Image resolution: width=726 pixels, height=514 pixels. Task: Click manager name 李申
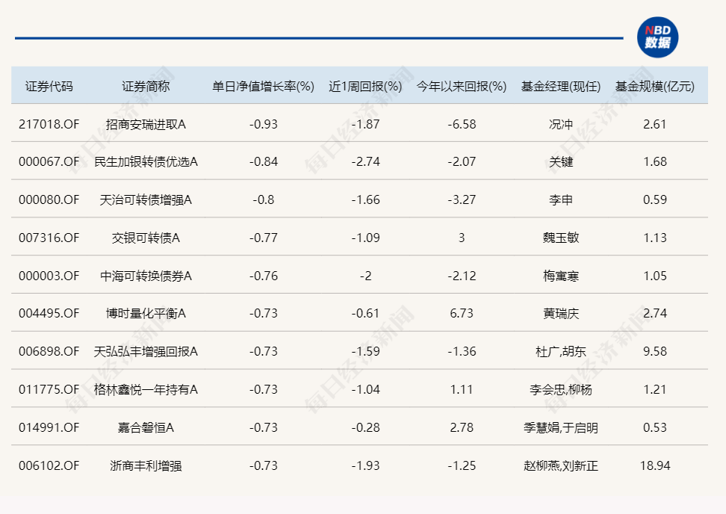(x=561, y=199)
